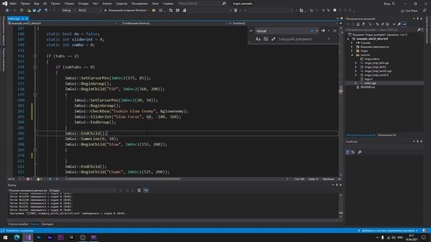Expand the Внешние зависимости node
The width and height of the screenshot is (431, 242).
coord(352,47)
